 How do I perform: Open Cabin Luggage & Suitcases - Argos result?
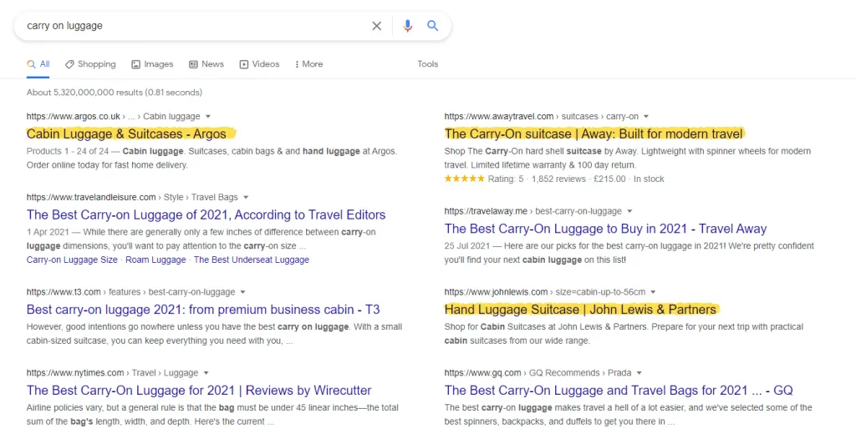click(x=126, y=134)
